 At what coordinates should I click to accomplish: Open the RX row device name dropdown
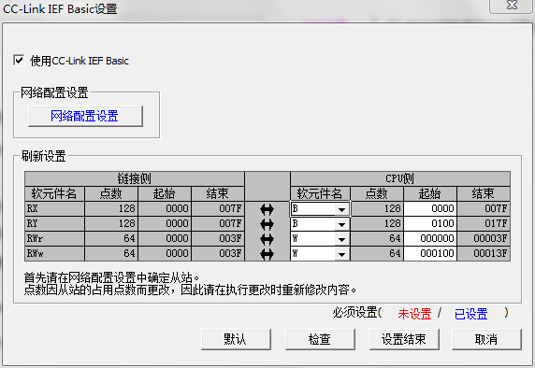click(x=341, y=209)
